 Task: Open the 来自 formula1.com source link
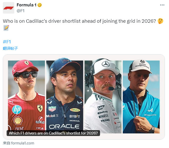coord(18,143)
